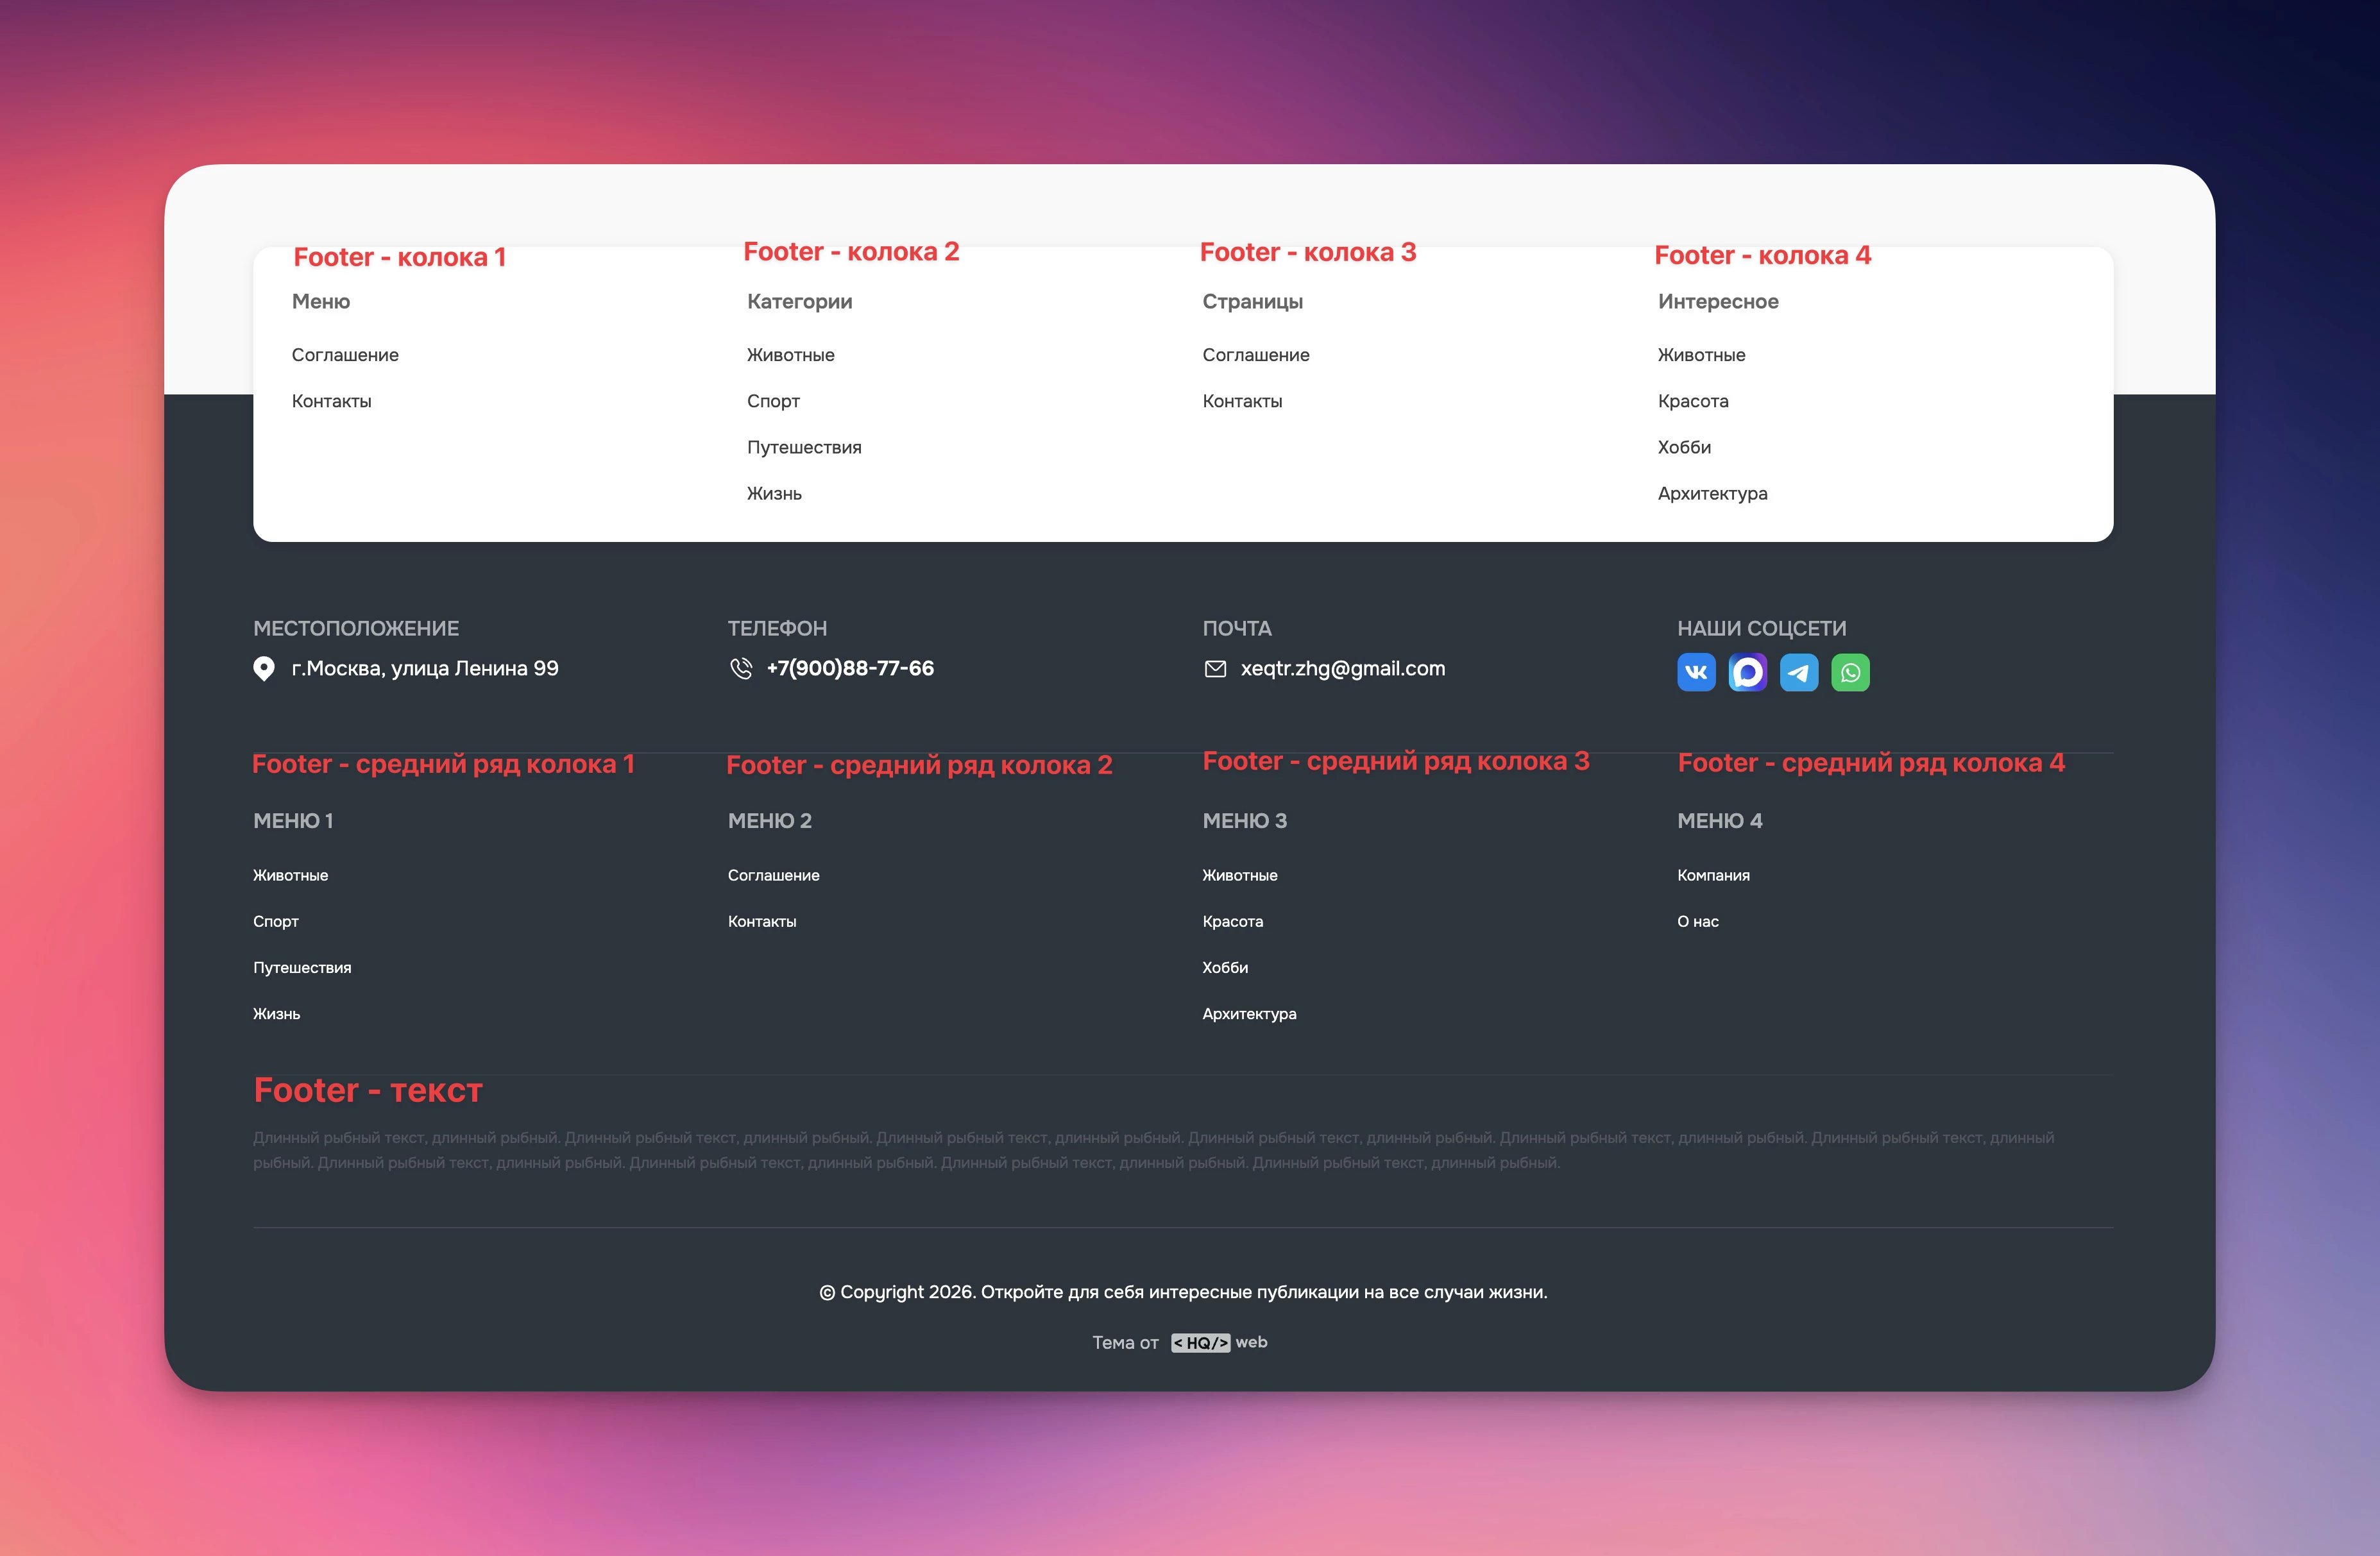Open О нас under МЕНЮ 4
Image resolution: width=2380 pixels, height=1556 pixels.
[1698, 921]
